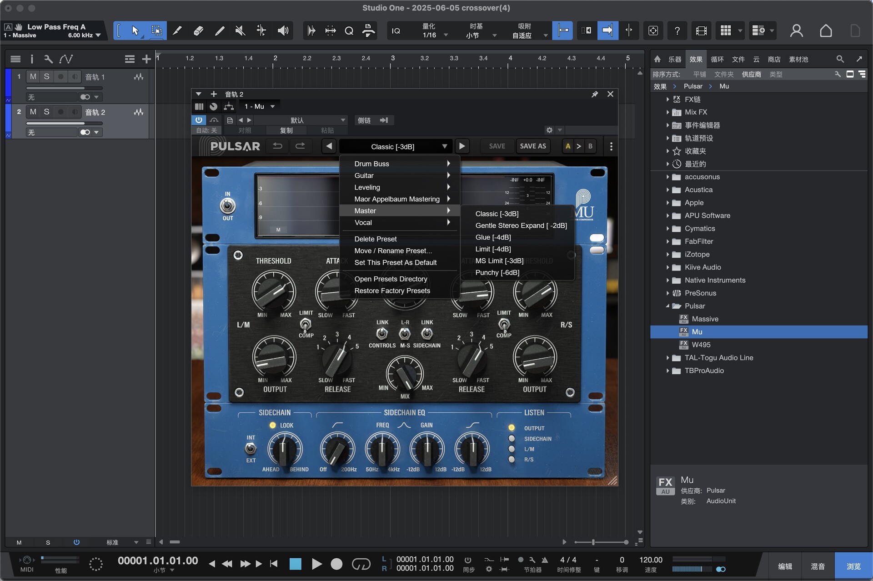Open the Vocal preset submenu

tap(400, 223)
